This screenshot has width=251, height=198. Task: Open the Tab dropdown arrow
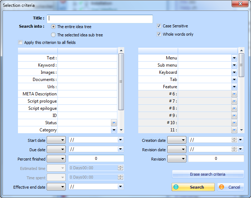[234, 80]
